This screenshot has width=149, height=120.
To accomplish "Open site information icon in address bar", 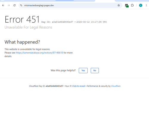I will [x=21, y=5].
